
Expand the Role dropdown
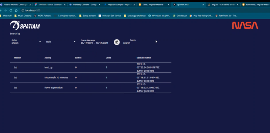click(61, 42)
